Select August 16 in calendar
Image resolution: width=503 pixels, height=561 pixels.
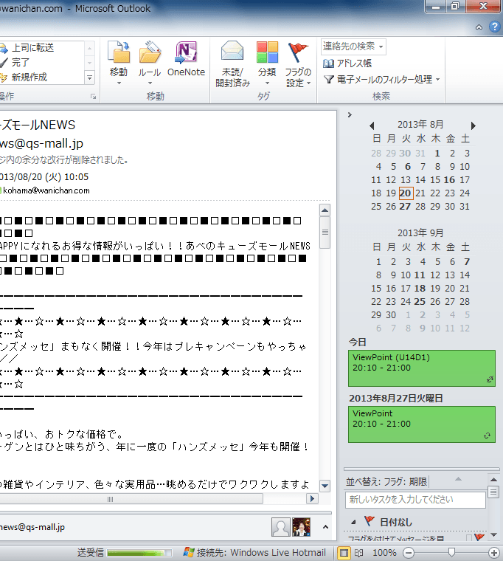tap(449, 180)
